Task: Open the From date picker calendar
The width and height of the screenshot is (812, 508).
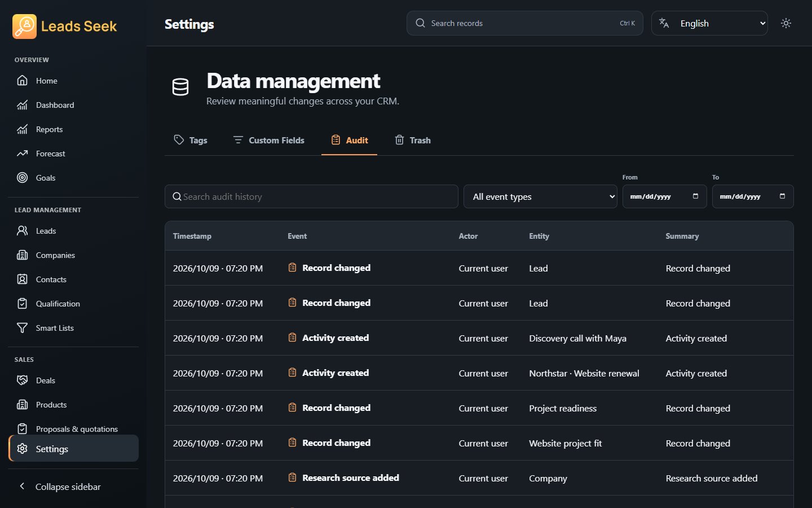Action: pos(695,196)
